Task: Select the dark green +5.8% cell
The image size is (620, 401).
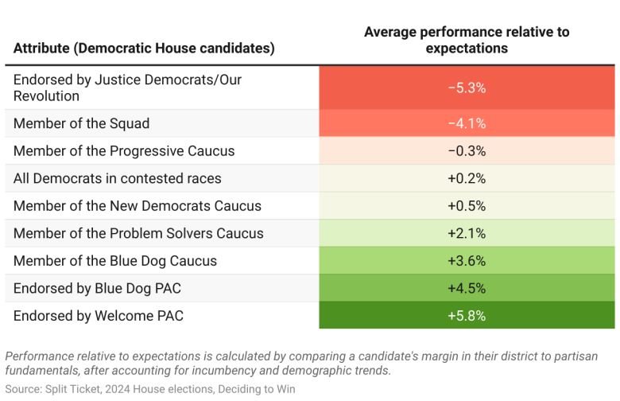Action: [x=467, y=315]
